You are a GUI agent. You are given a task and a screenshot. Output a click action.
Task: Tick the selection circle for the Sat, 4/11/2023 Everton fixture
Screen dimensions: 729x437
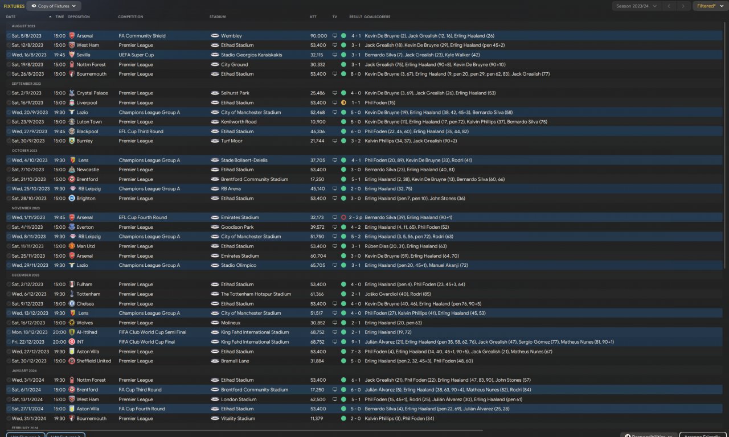pos(9,227)
